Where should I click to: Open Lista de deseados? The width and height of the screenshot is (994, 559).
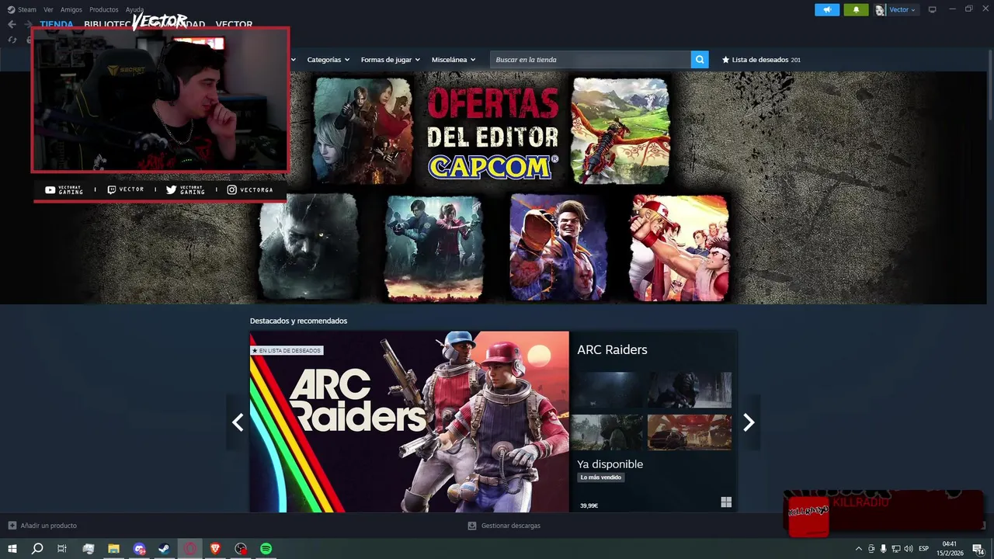point(761,60)
